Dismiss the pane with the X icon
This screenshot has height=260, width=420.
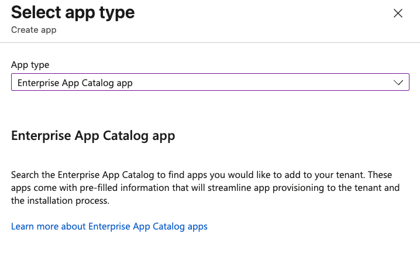tap(398, 13)
